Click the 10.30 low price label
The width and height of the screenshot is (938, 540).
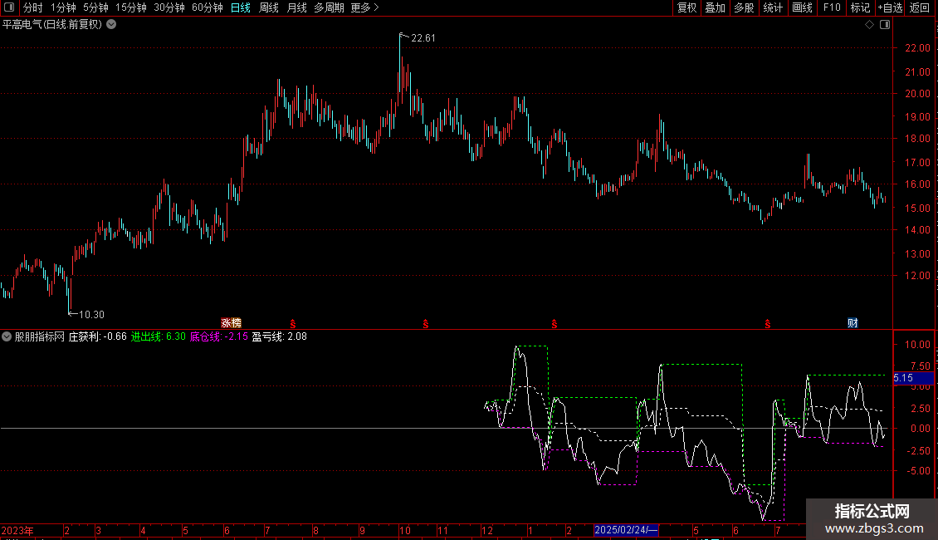(x=91, y=315)
